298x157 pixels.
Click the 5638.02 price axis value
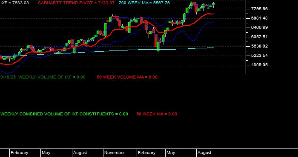(259, 46)
